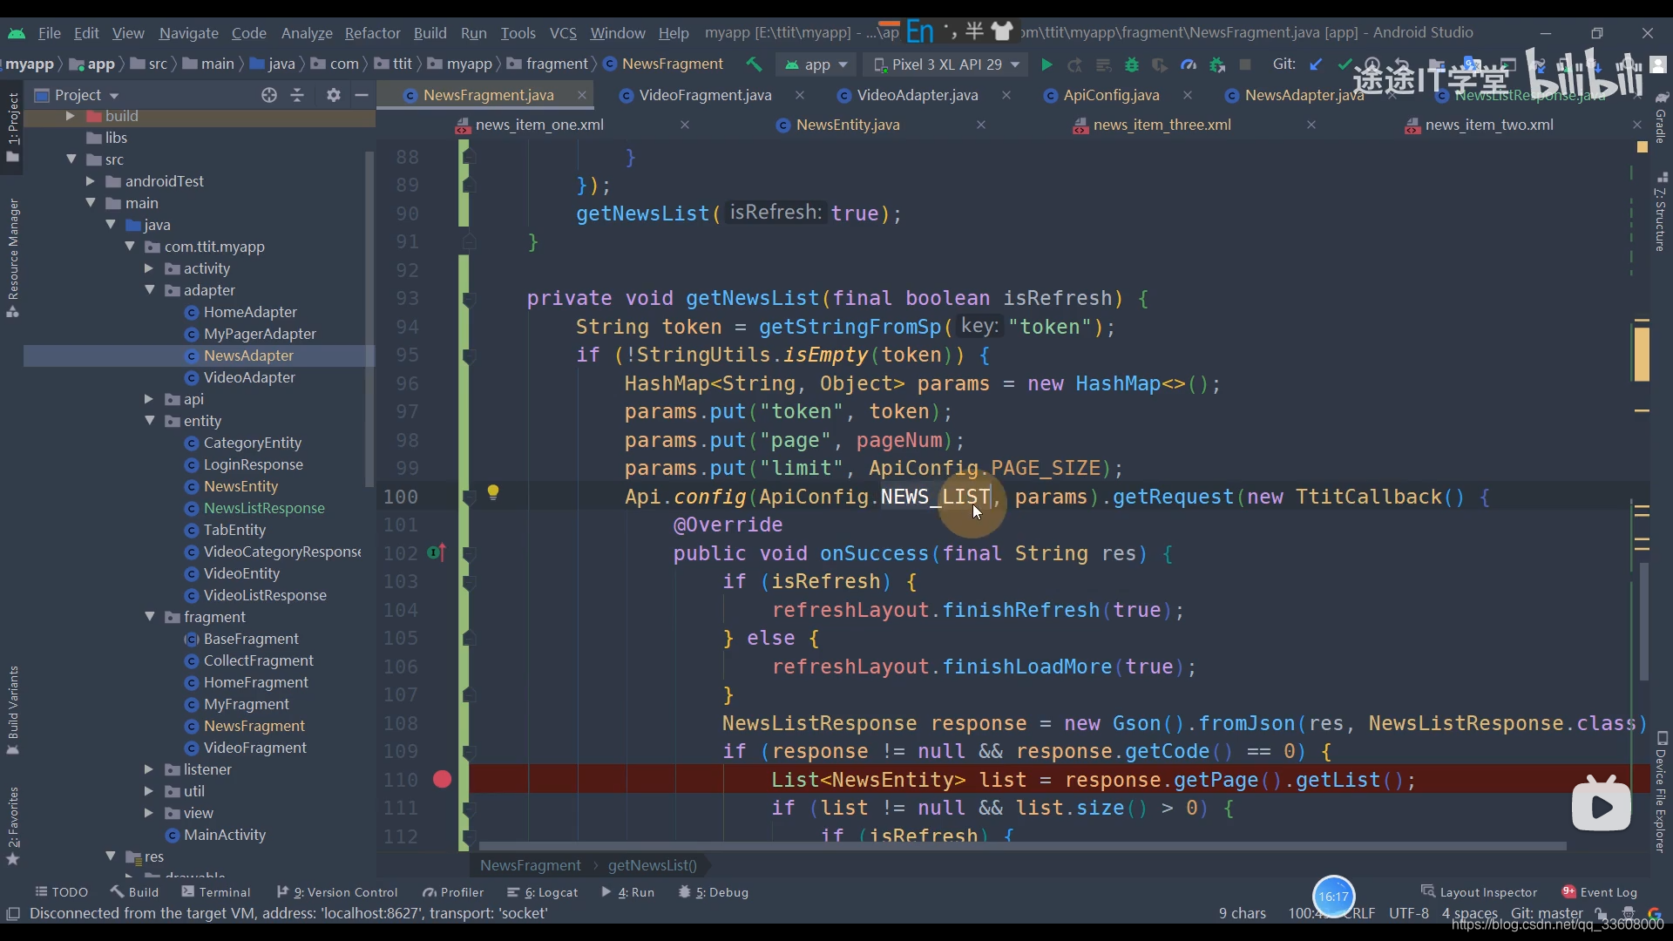
Task: Click the video play overlay button
Action: coord(1601,806)
